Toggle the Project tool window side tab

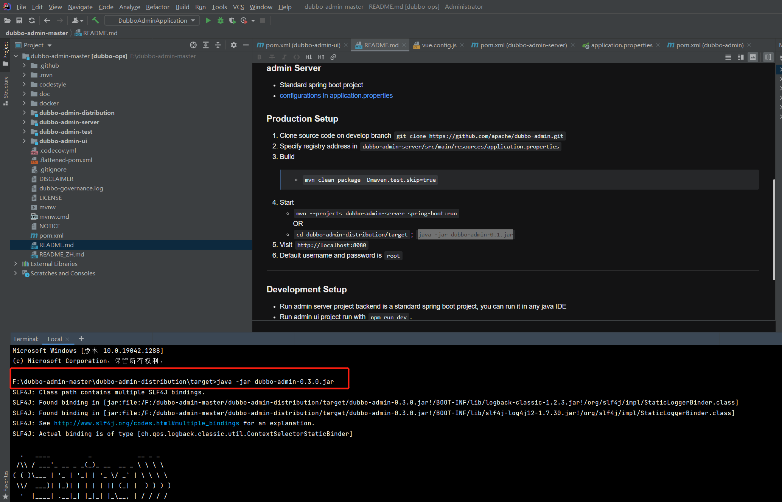5,53
